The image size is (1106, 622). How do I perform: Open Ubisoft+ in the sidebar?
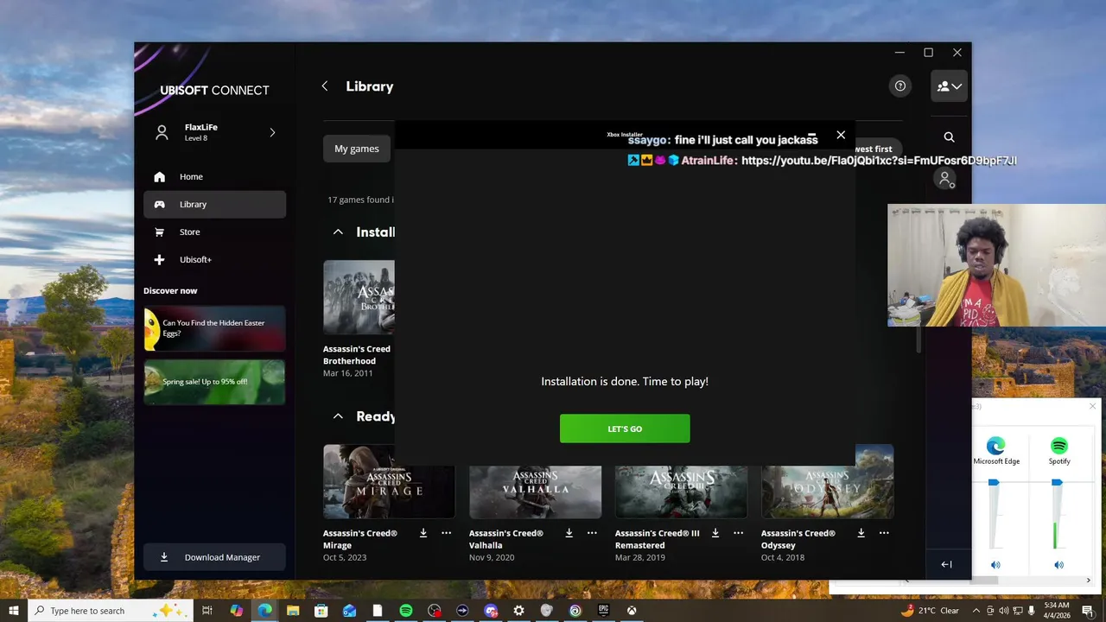click(214, 260)
